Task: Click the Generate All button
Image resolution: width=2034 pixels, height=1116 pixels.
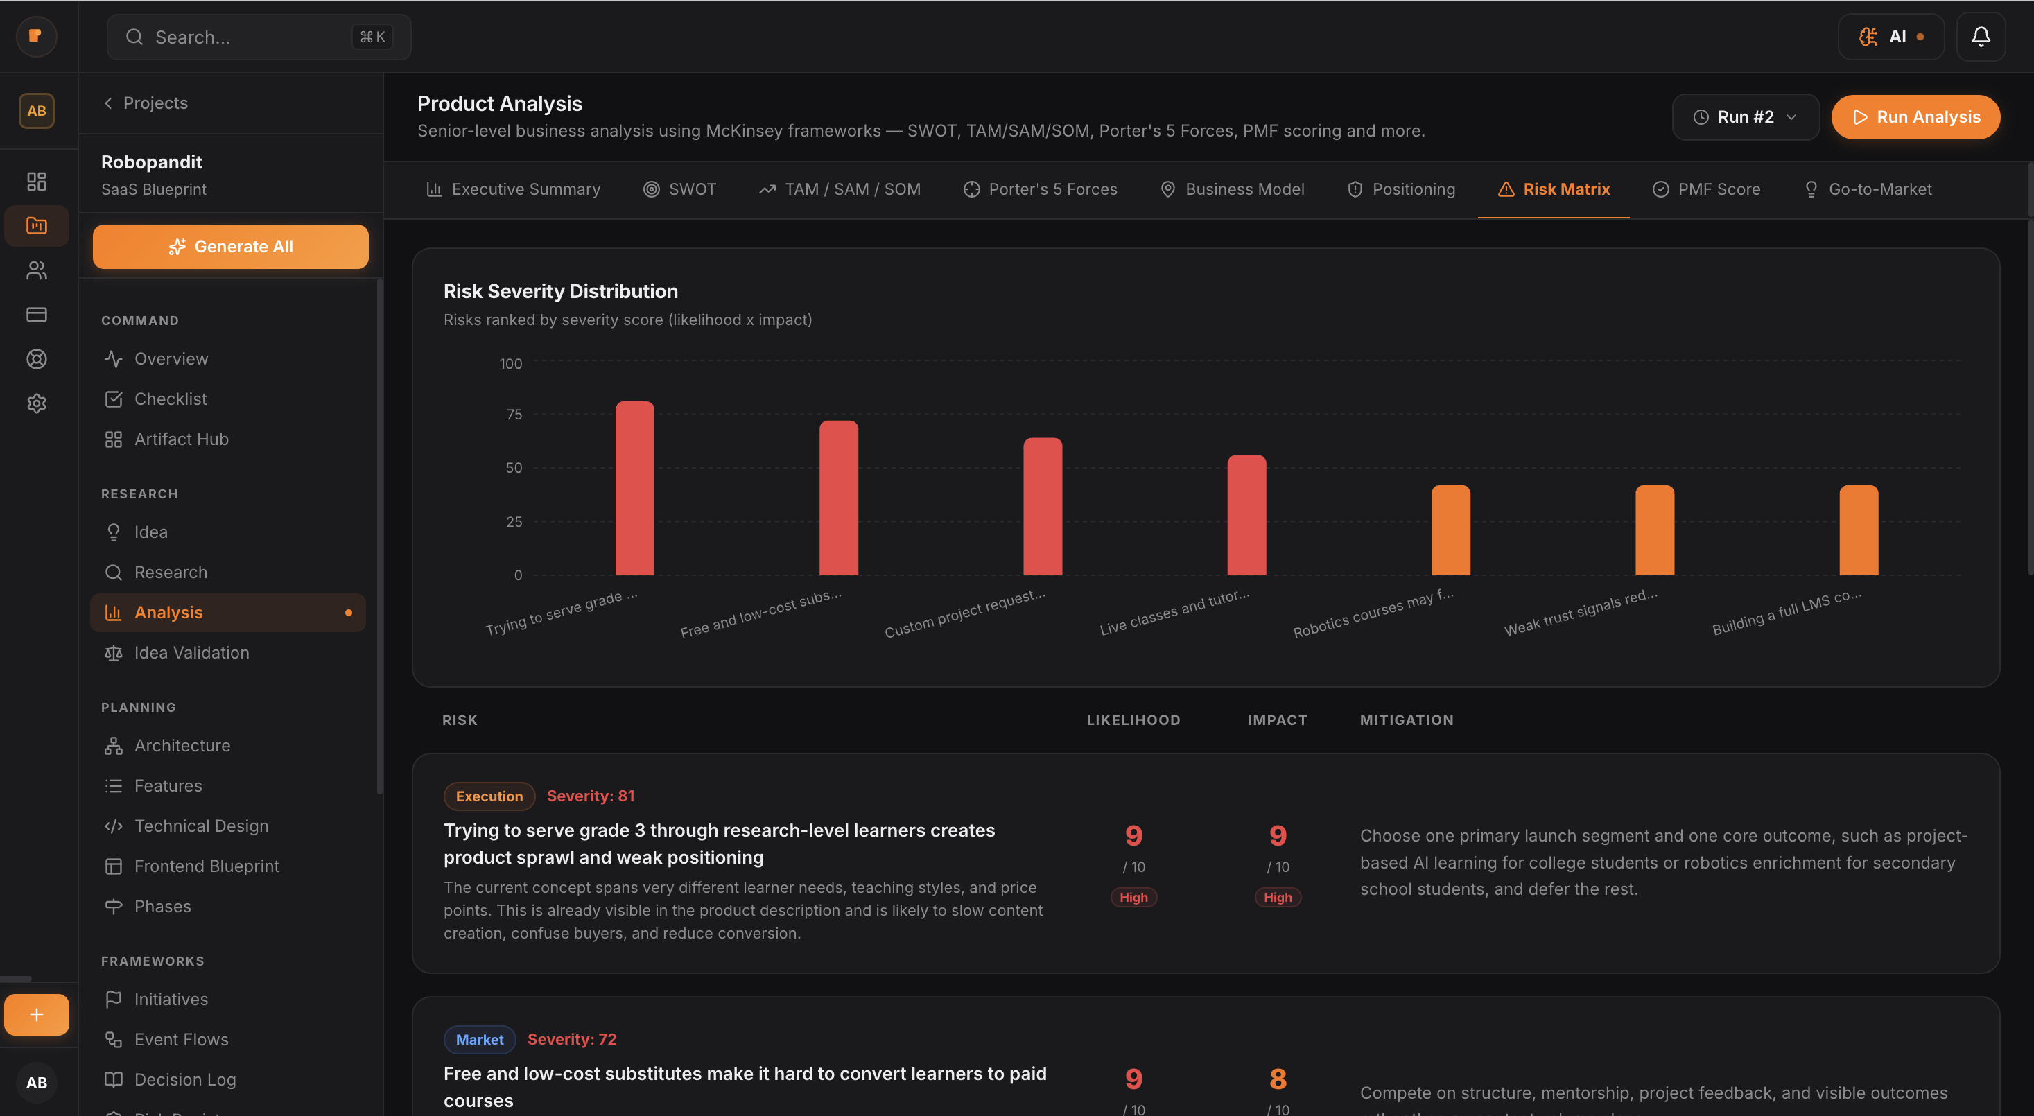Action: point(231,246)
